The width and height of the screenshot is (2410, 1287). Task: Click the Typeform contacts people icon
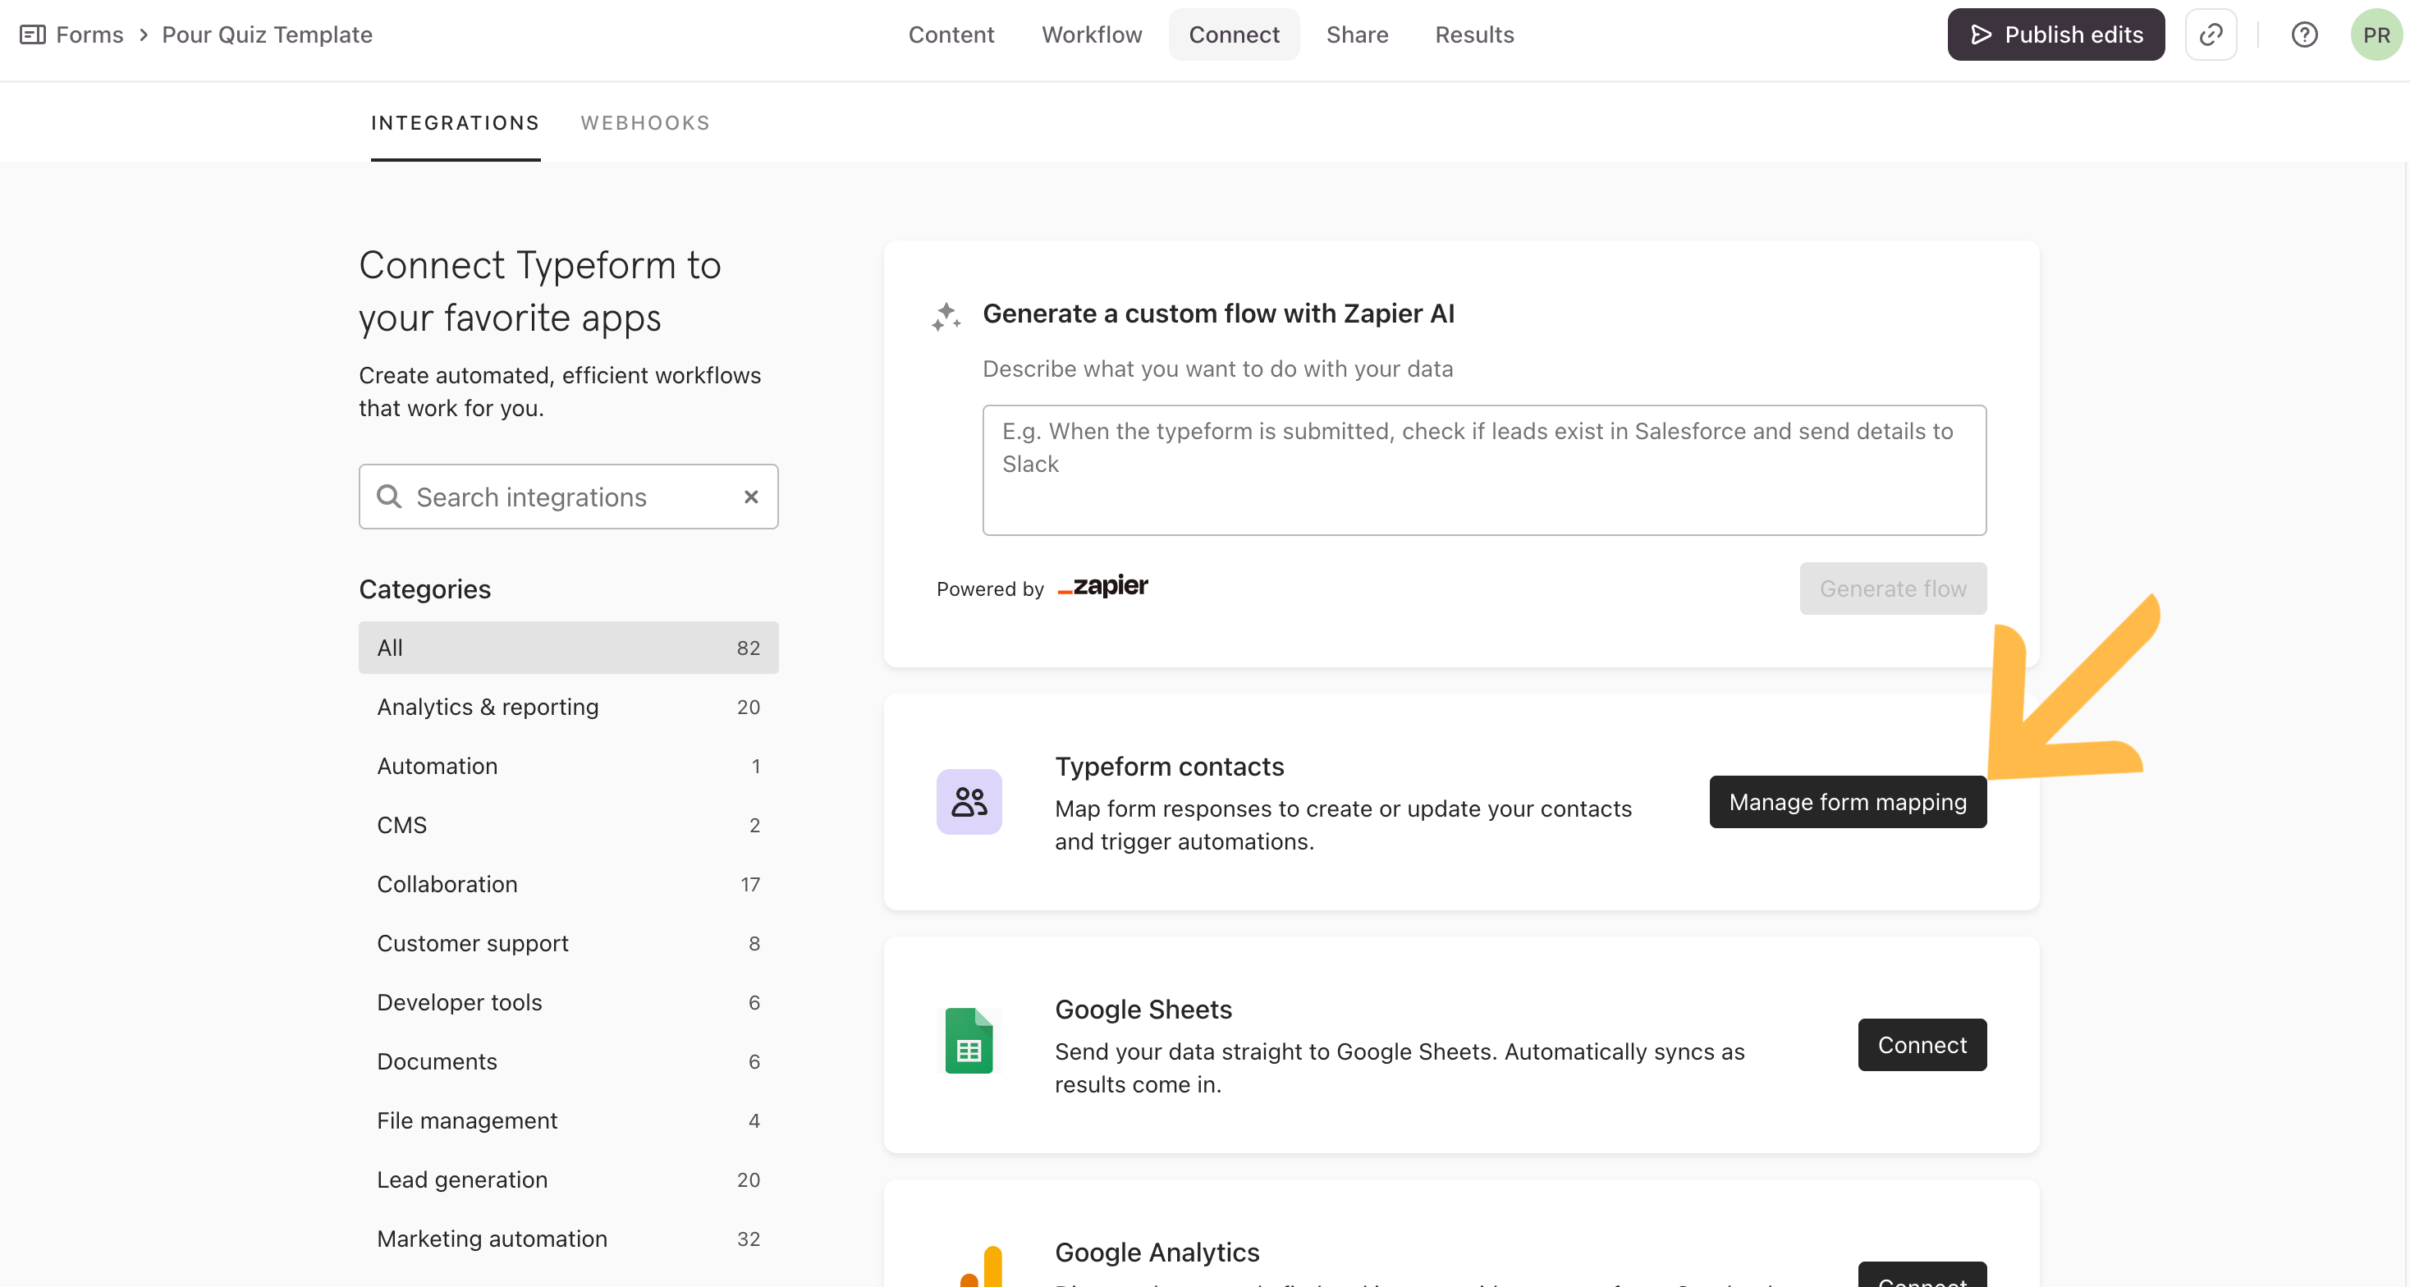[x=969, y=802]
